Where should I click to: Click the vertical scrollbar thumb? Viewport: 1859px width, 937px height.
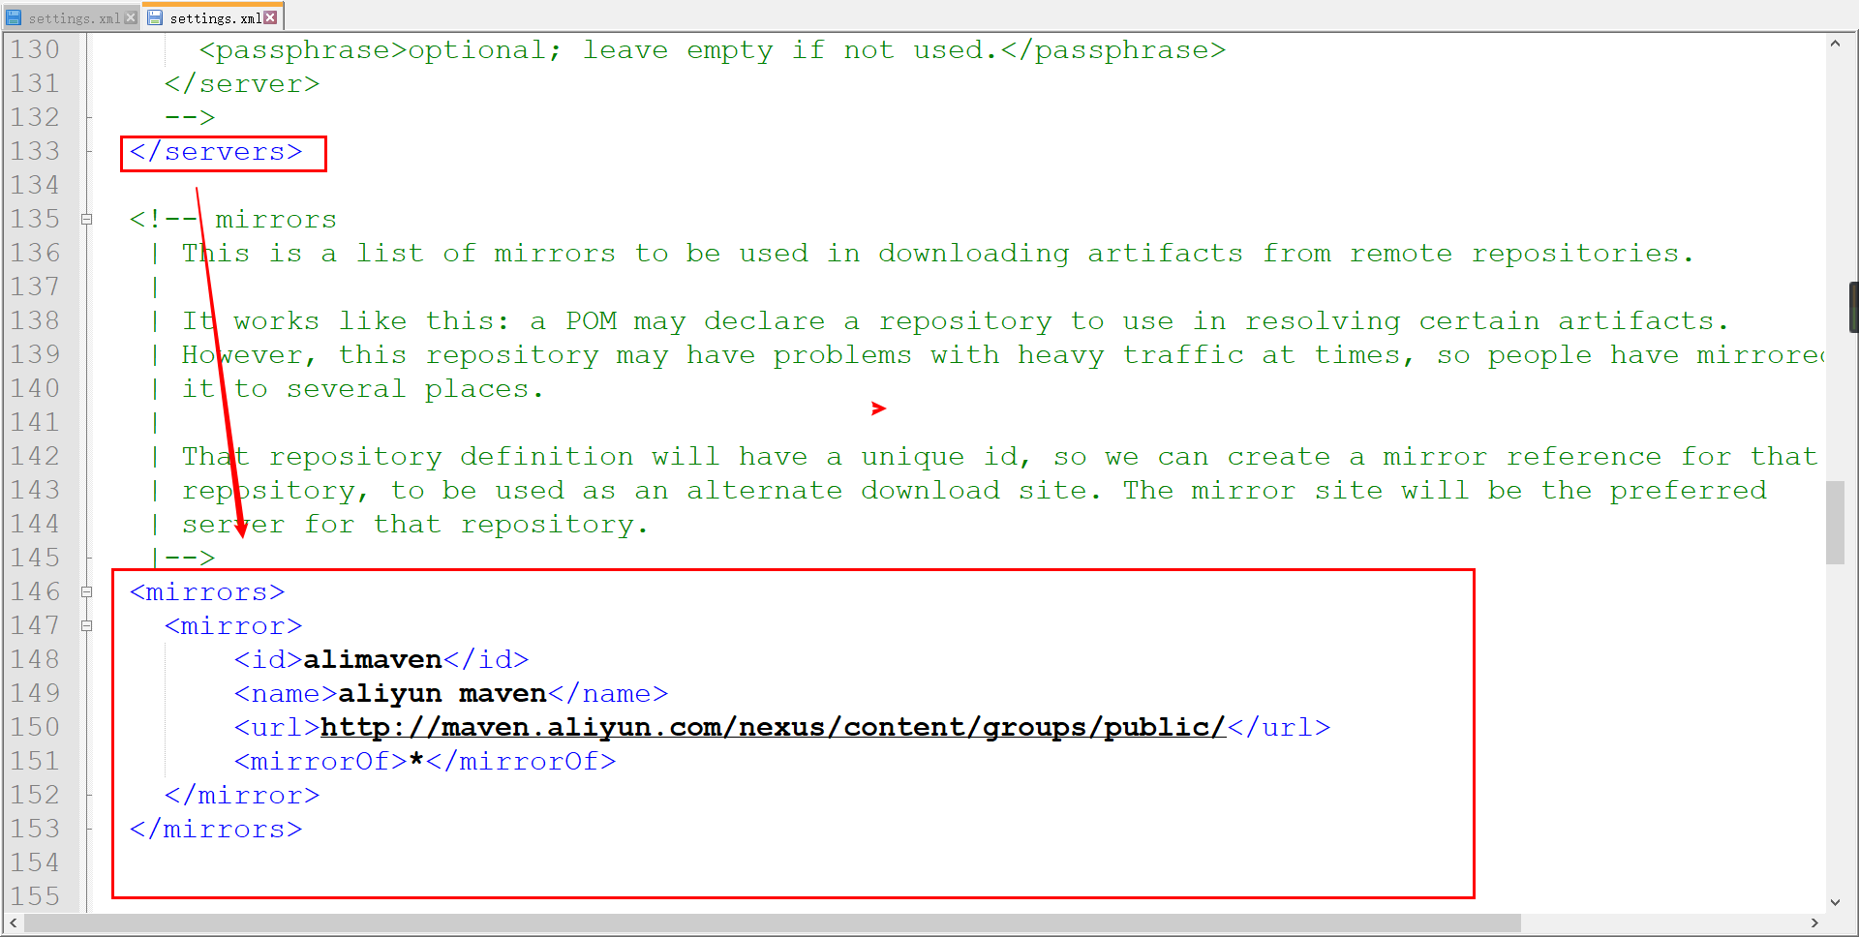(1835, 522)
